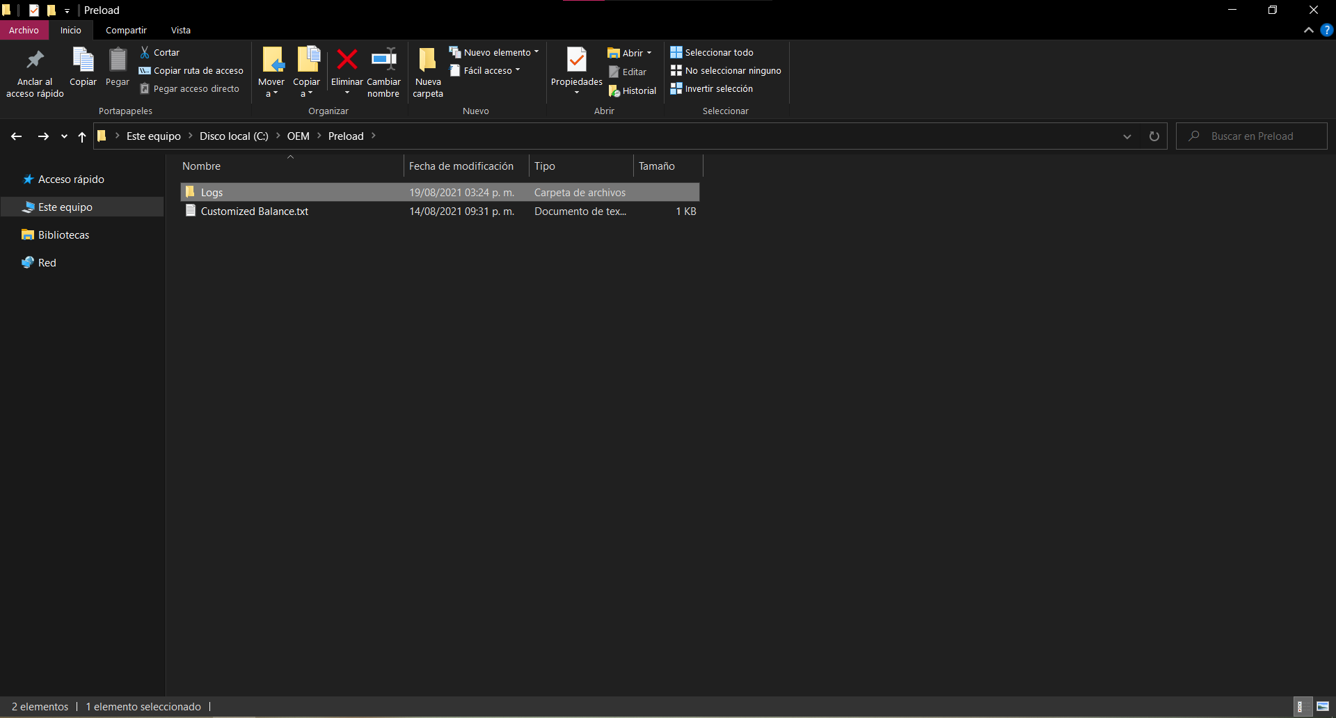Click Preload in the breadcrumb path
Viewport: 1336px width, 718px height.
click(346, 136)
